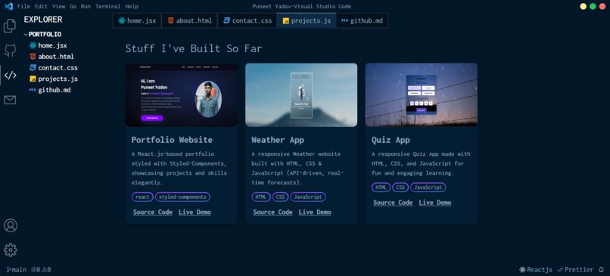The width and height of the screenshot is (610, 276).
Task: Open the GitHub icon in activity bar
Action: 10,51
